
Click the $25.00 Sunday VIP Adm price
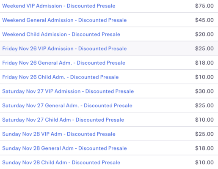pos(204,134)
